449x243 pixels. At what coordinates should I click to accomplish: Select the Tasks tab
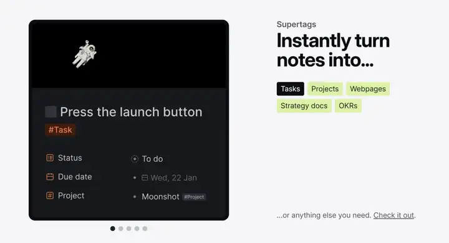(291, 89)
